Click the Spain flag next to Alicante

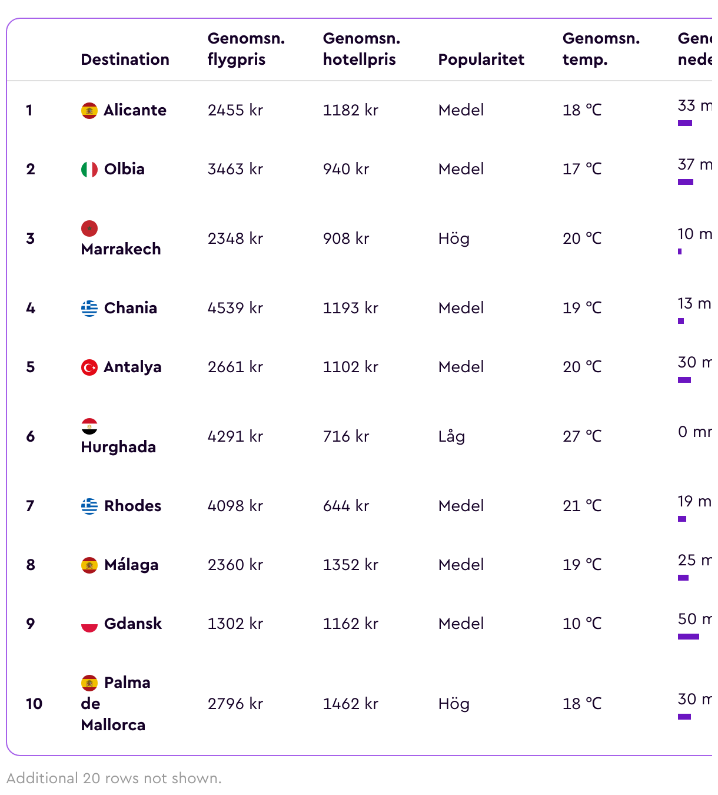[89, 110]
